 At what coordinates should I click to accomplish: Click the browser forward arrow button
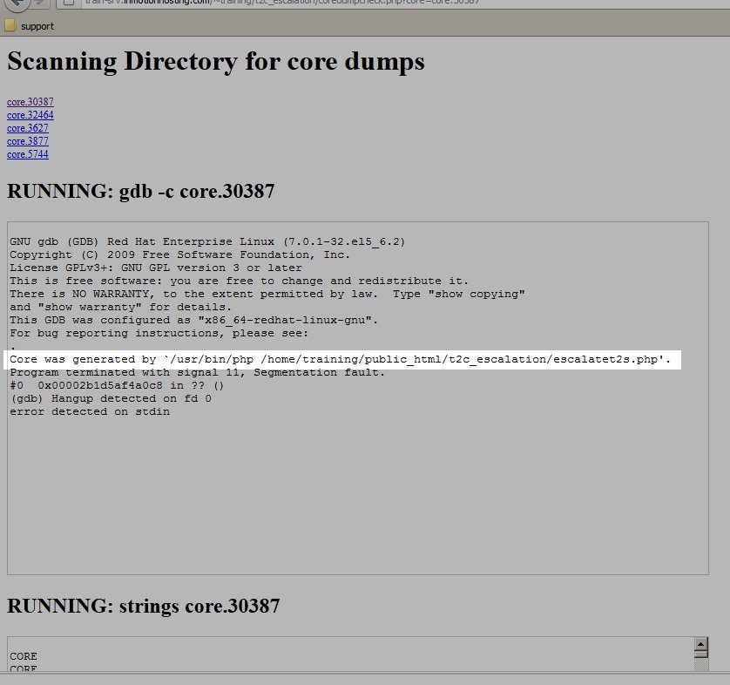click(40, 3)
